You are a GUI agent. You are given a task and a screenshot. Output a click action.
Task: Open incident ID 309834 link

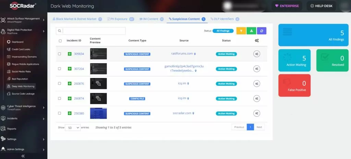click(x=79, y=54)
